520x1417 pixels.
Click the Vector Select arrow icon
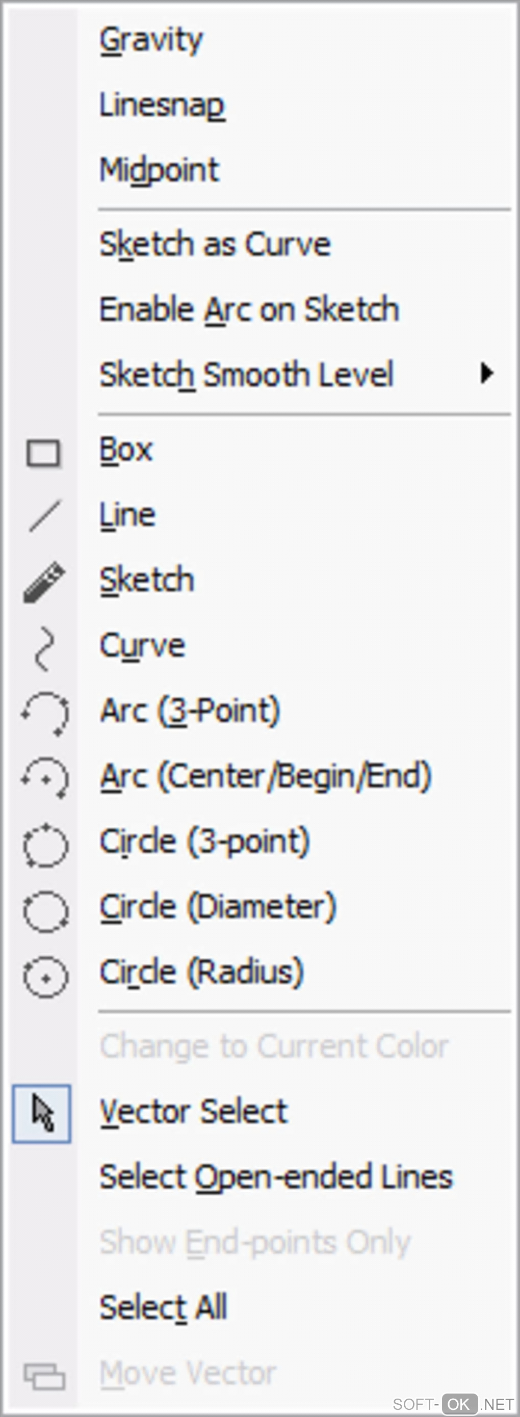(42, 1113)
